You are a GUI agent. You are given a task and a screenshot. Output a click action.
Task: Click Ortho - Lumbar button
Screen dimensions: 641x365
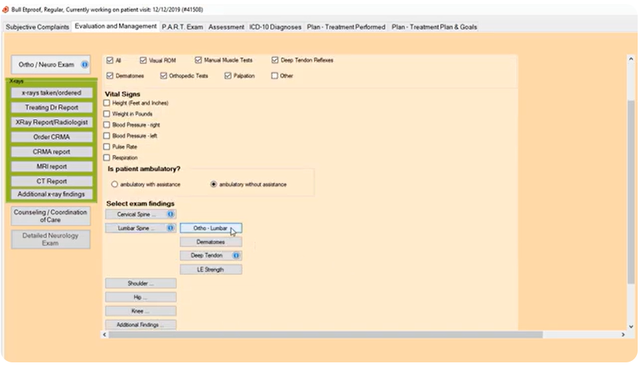pos(211,228)
